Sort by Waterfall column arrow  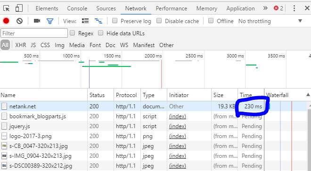tap(308, 95)
